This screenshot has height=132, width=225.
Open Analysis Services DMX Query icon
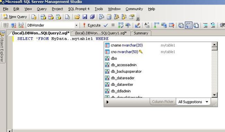point(51,17)
